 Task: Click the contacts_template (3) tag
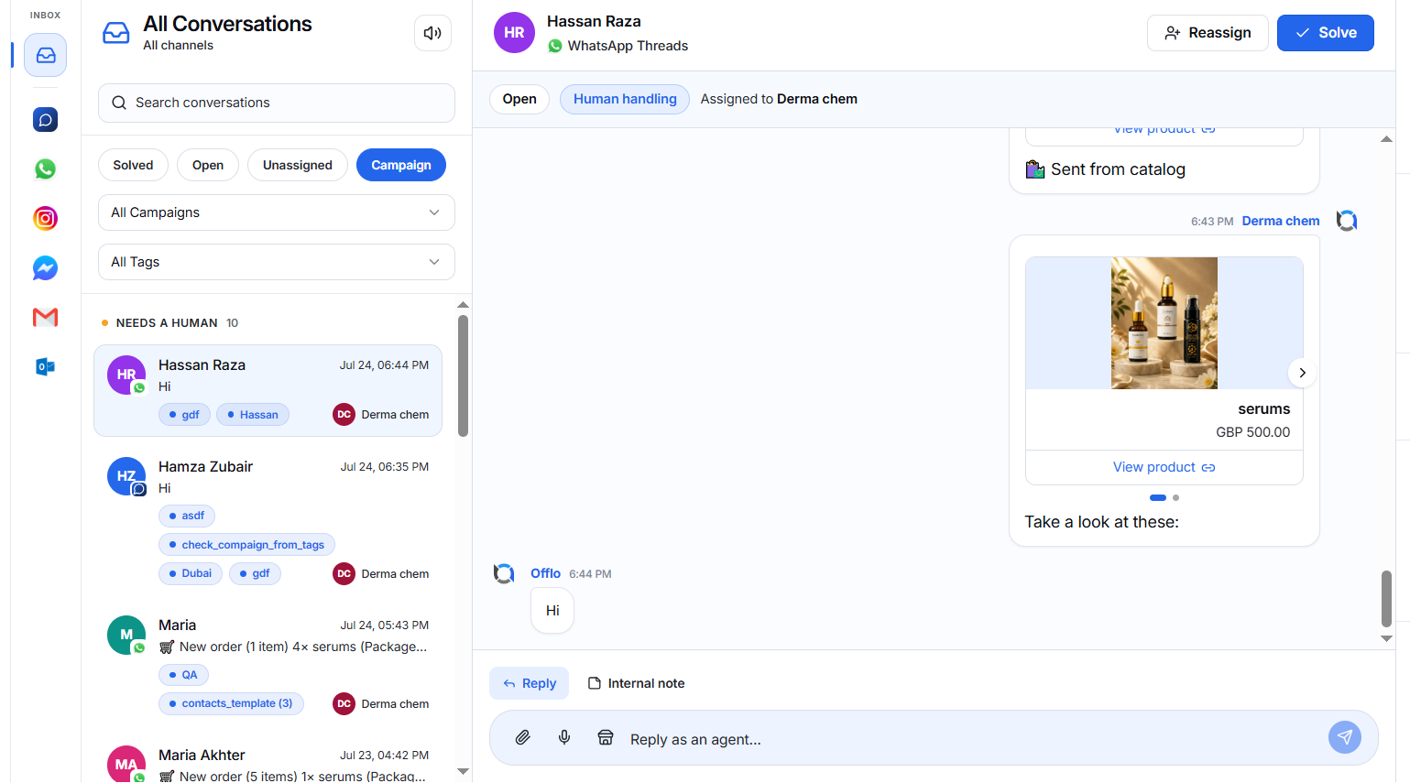coord(231,703)
